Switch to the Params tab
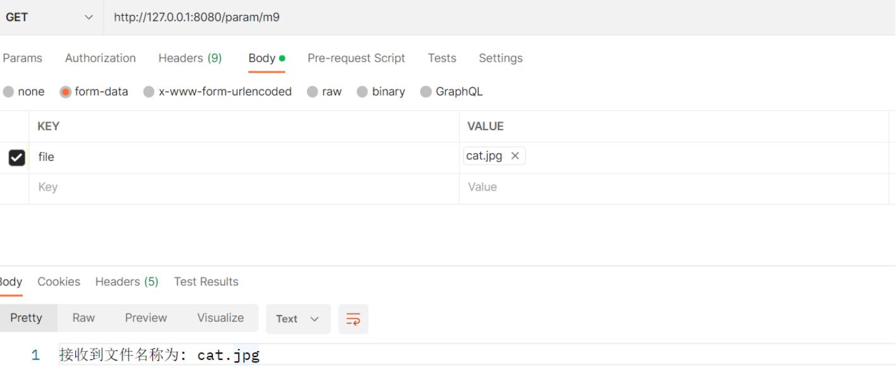896x368 pixels. point(22,58)
